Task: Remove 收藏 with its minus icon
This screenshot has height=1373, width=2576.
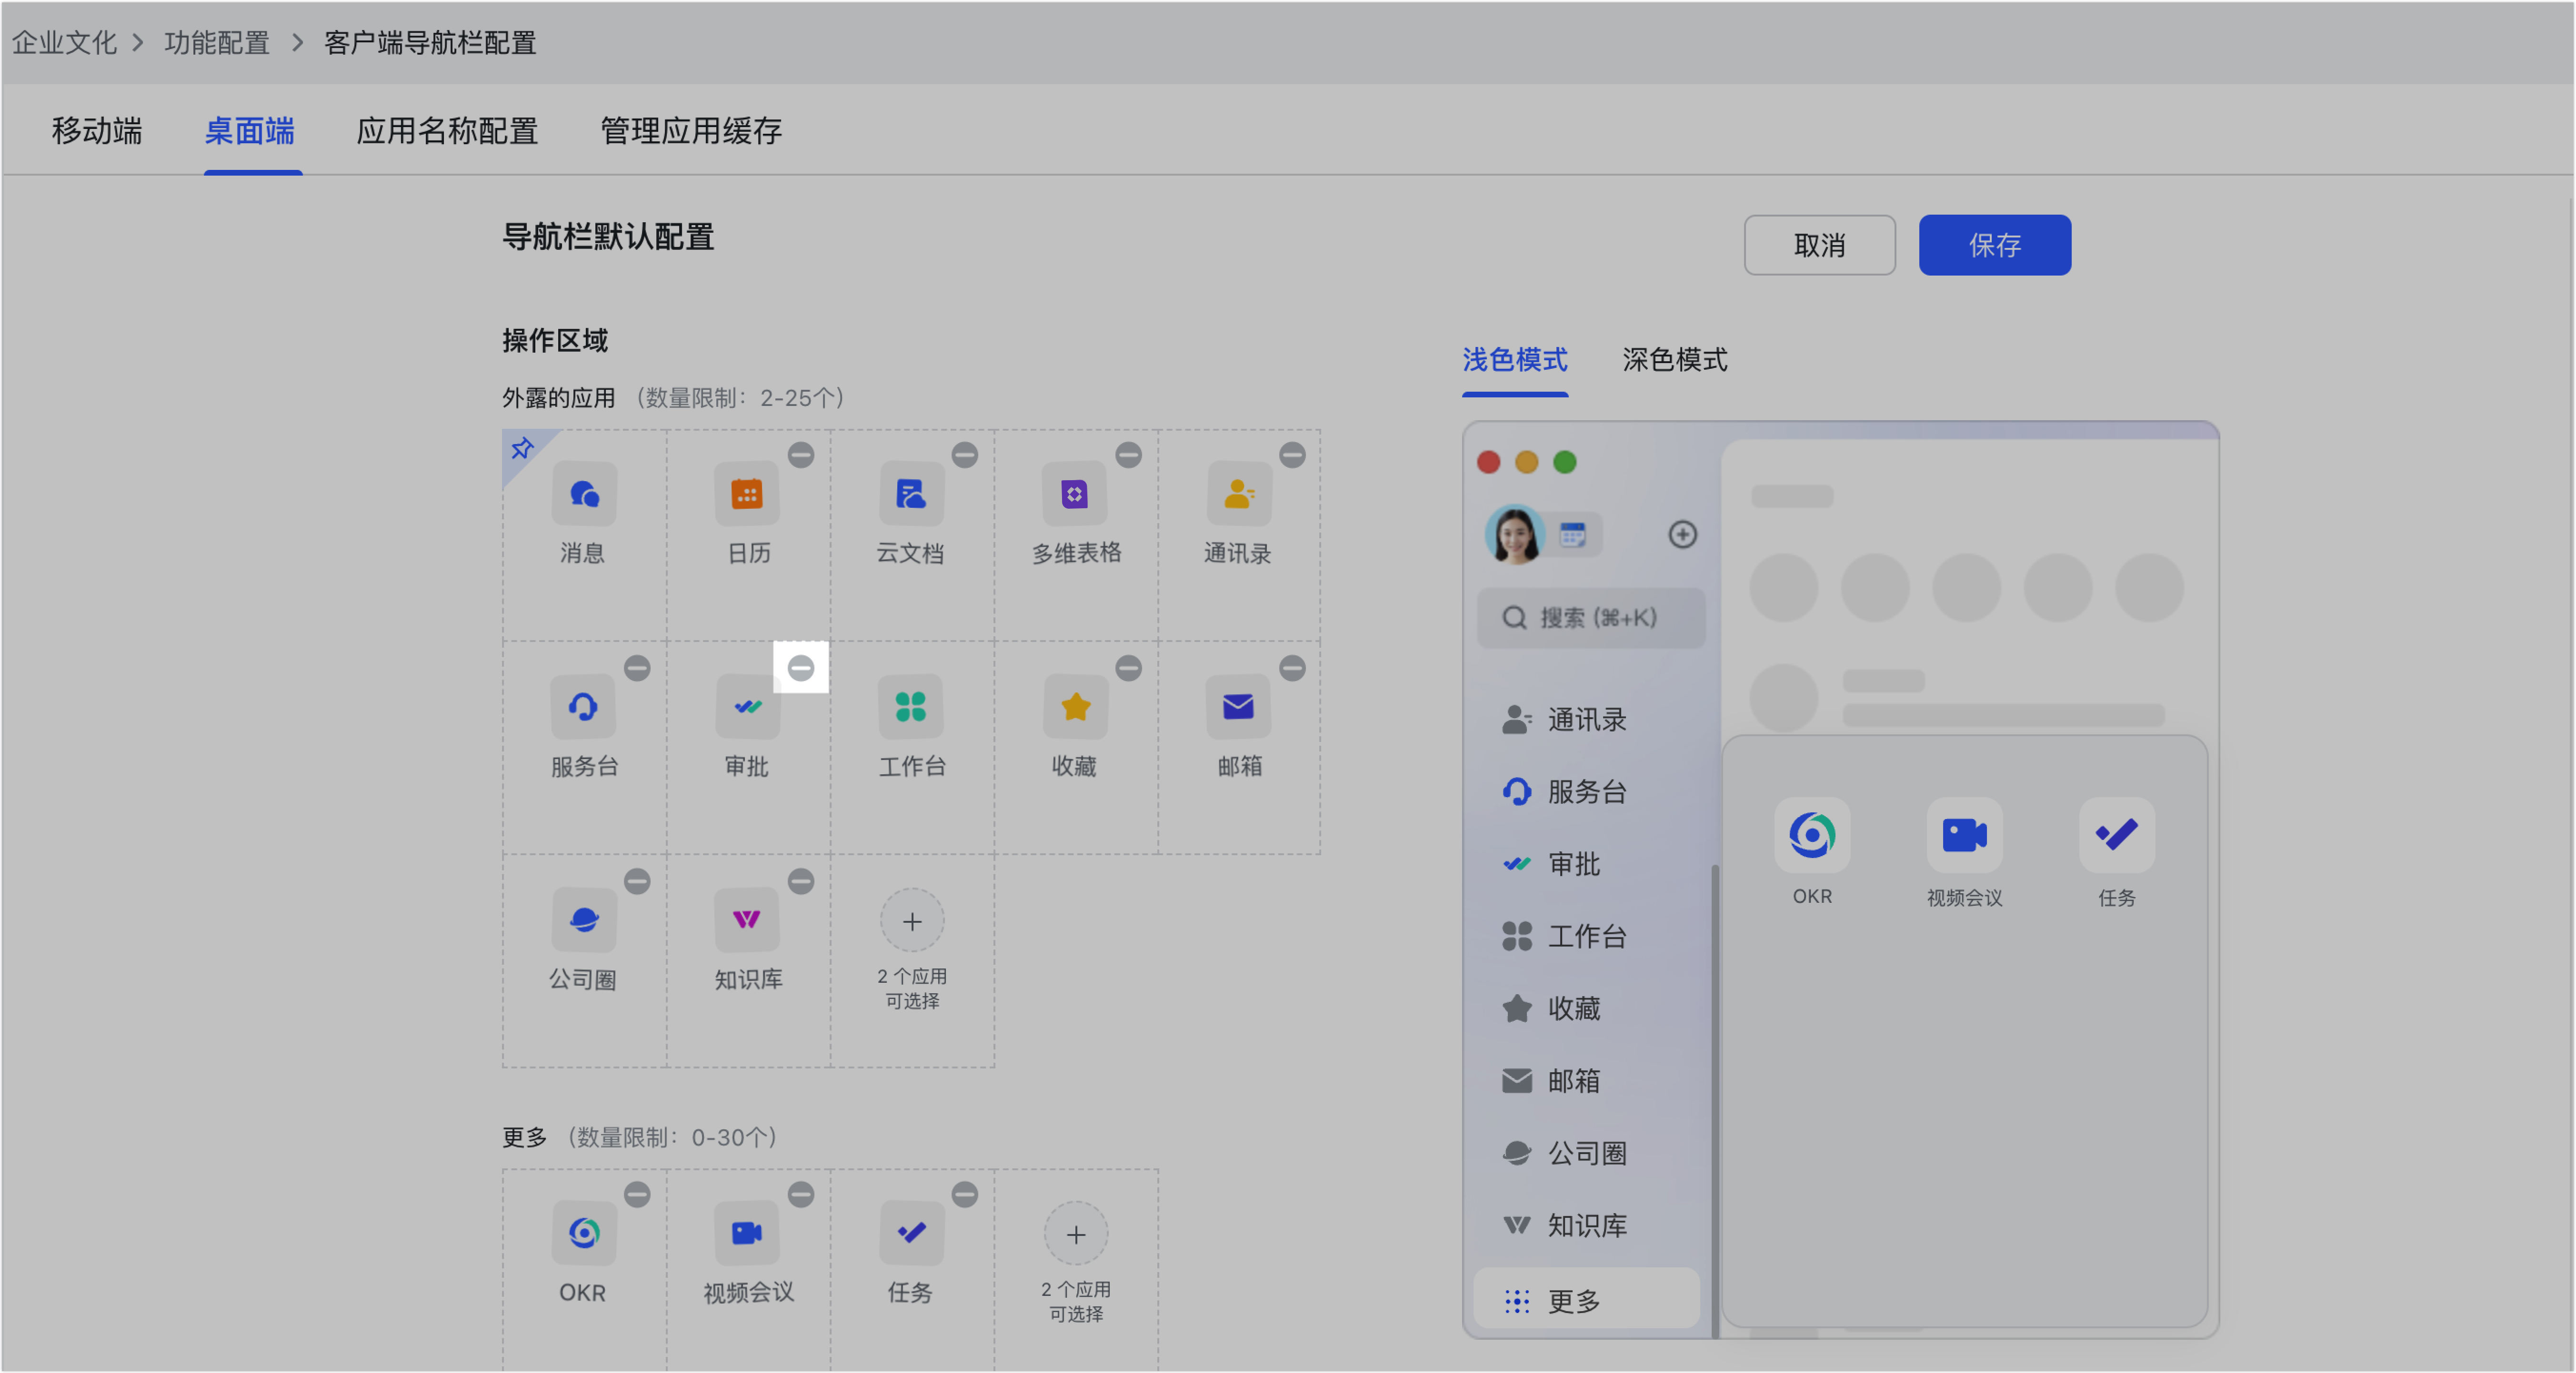Action: [1129, 668]
